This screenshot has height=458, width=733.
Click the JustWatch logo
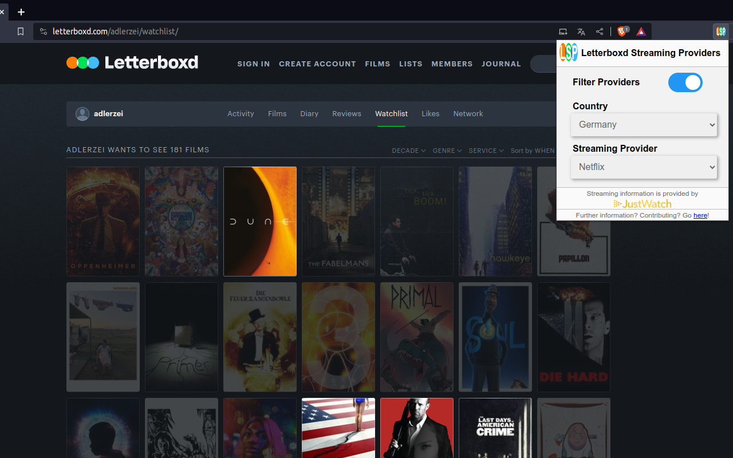pos(642,204)
